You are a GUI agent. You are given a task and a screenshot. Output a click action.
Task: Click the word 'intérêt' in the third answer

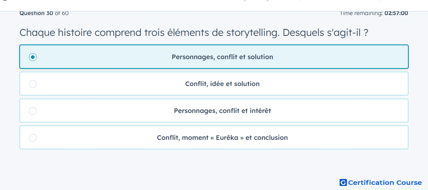(260, 111)
